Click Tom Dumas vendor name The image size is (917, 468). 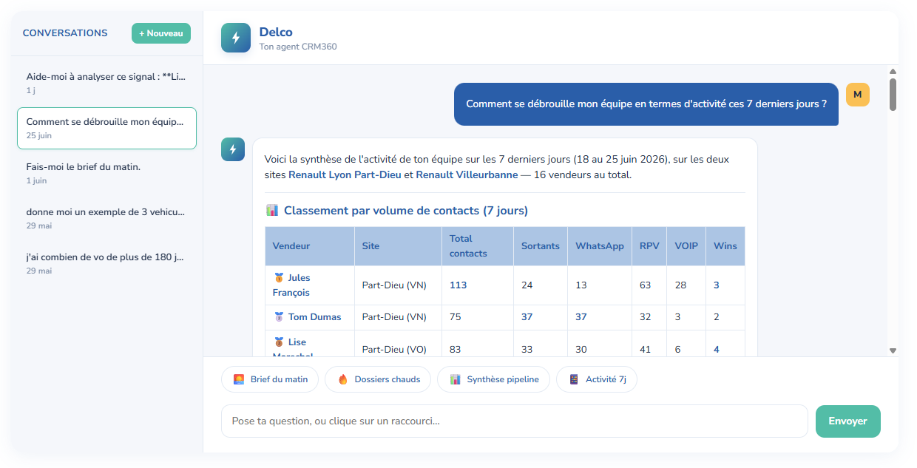[315, 317]
